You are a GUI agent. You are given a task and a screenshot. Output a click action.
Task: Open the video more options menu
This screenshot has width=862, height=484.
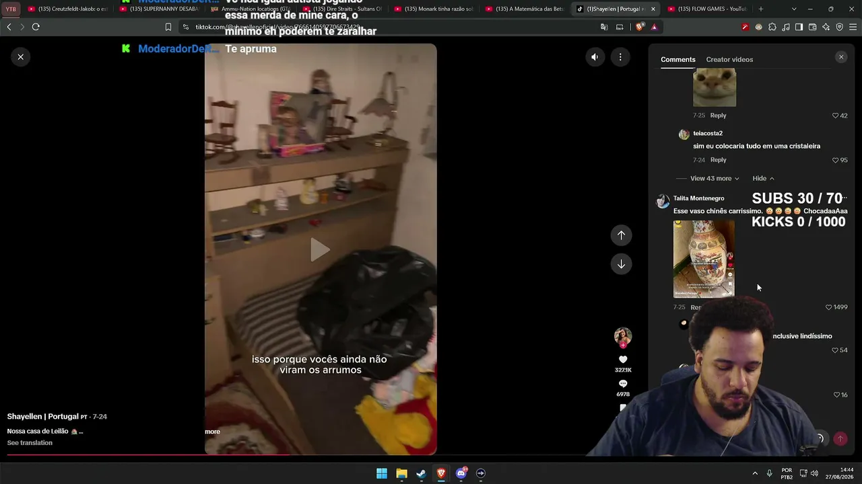click(x=620, y=57)
